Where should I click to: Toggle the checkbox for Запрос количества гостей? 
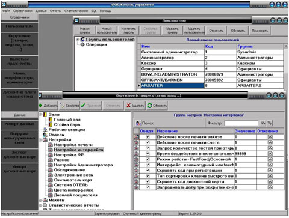148,148
